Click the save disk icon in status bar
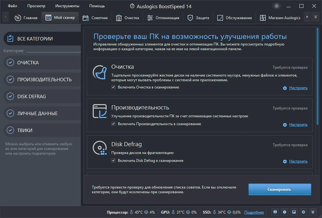The width and height of the screenshot is (322, 218). click(294, 212)
